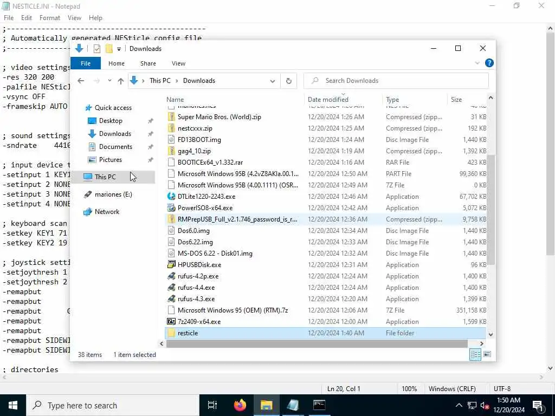
Task: Sort files by Type column header
Action: coord(392,100)
